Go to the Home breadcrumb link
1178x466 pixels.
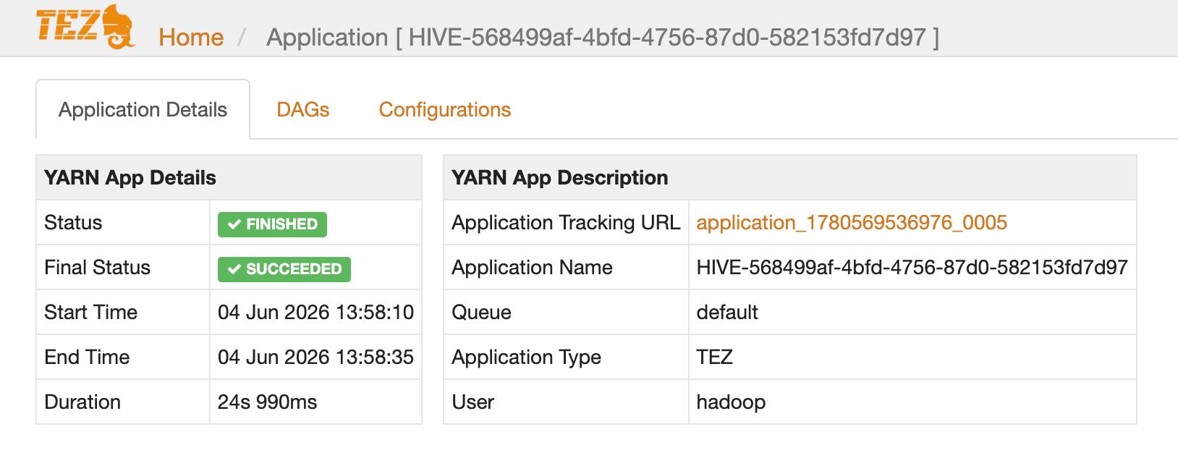[x=191, y=38]
